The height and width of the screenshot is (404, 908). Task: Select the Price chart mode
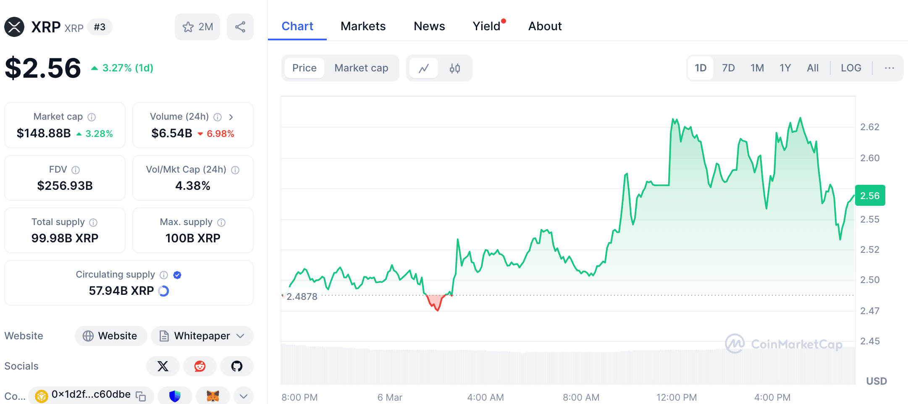point(304,68)
